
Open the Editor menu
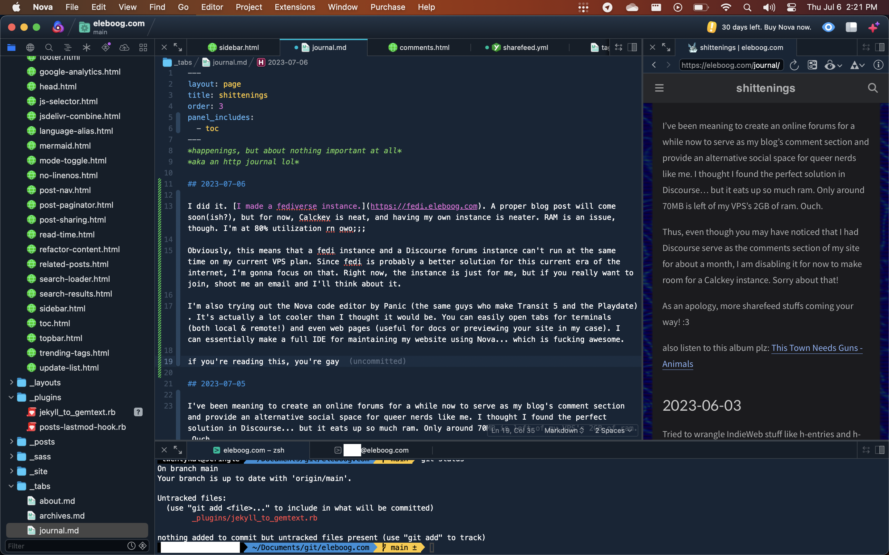click(212, 7)
